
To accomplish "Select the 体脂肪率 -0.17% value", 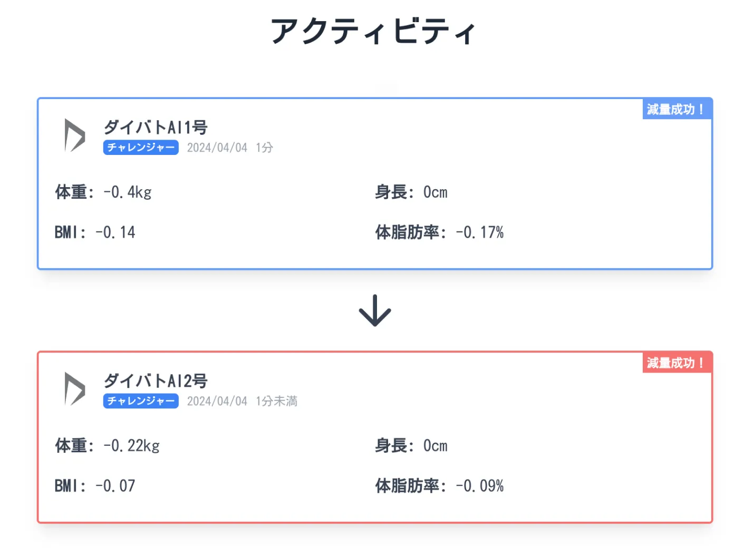I will pos(439,232).
